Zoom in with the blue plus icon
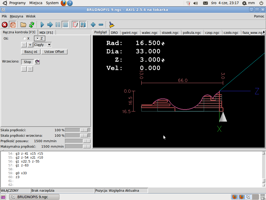This screenshot has height=200, width=266. click(93, 25)
